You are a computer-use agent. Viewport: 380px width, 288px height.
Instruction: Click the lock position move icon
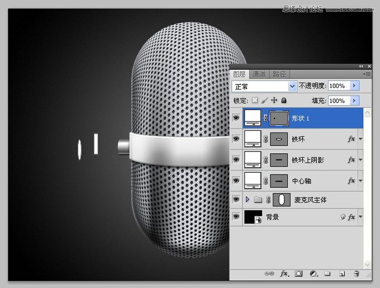pyautogui.click(x=274, y=100)
